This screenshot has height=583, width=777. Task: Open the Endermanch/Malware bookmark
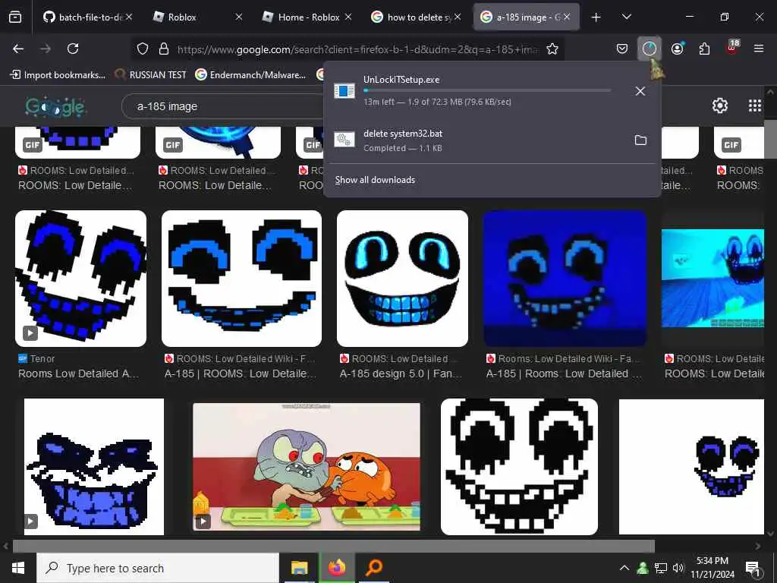(x=250, y=75)
